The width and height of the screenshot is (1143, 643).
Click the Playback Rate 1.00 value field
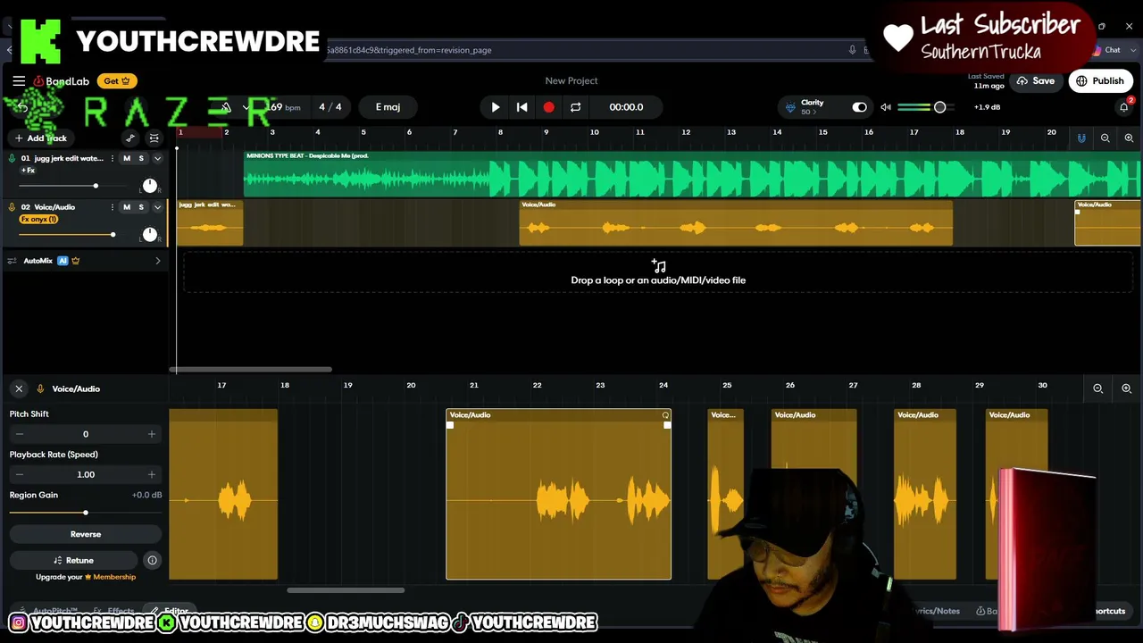pos(86,474)
